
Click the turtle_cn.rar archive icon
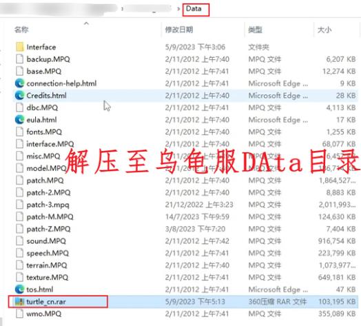click(x=19, y=302)
